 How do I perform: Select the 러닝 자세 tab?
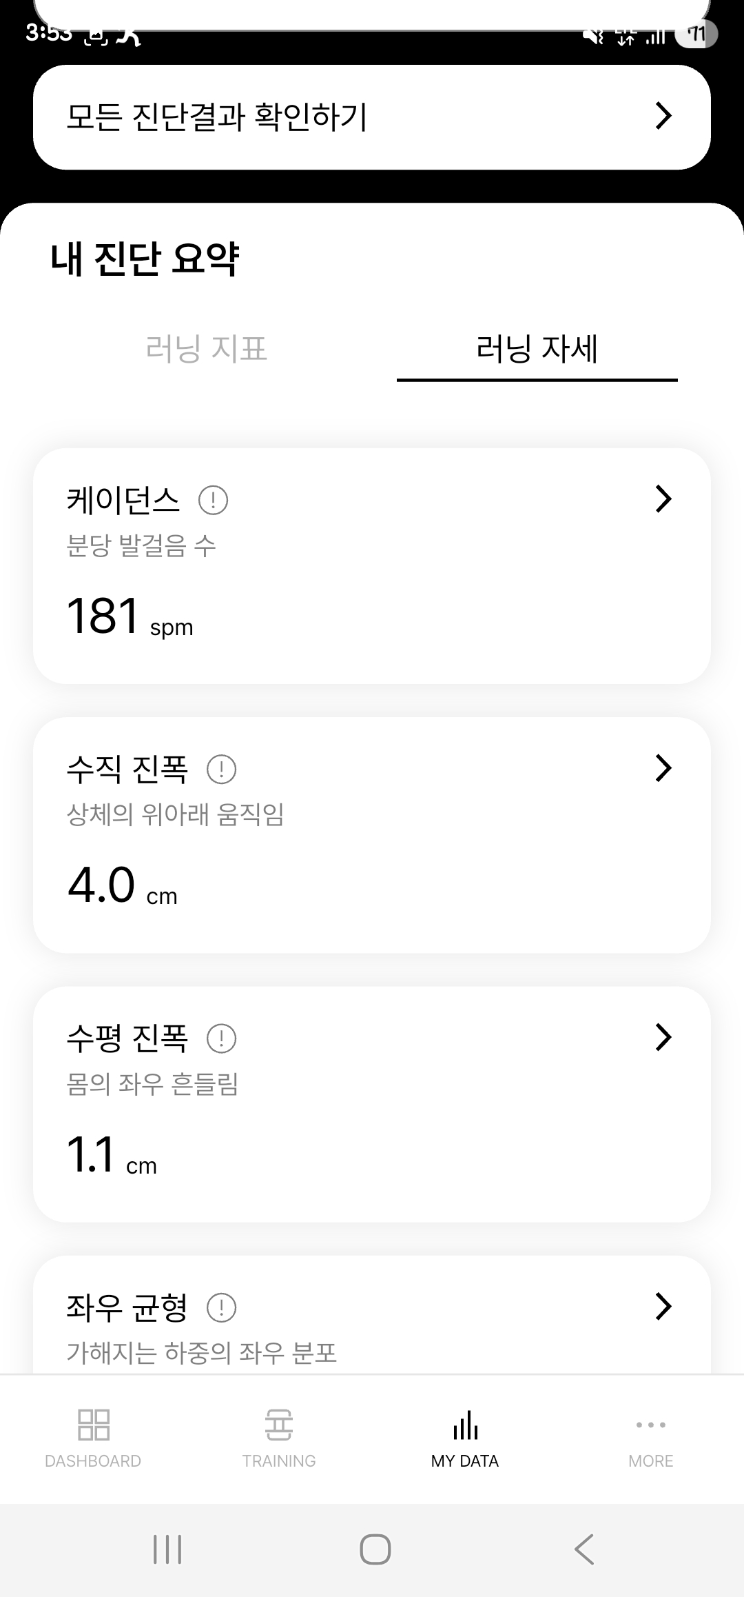coord(537,349)
